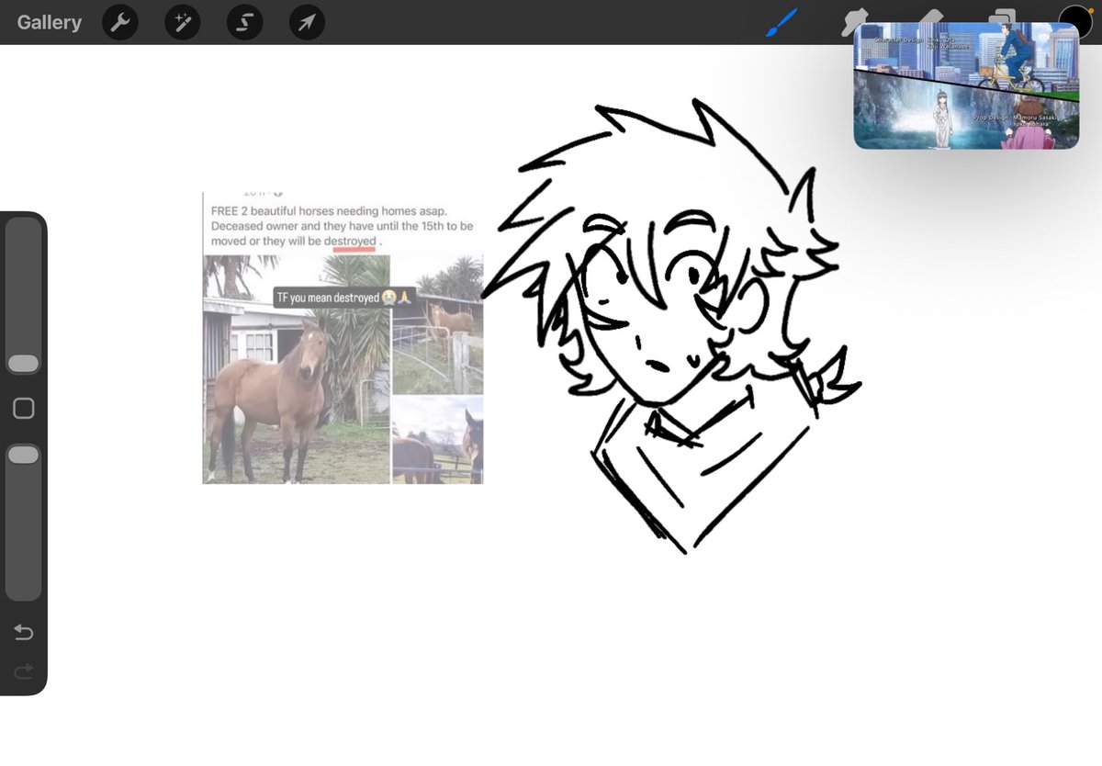Tap the 'FREE 2 beautiful horses' post text
Screen dimensions: 1102x766
point(342,226)
